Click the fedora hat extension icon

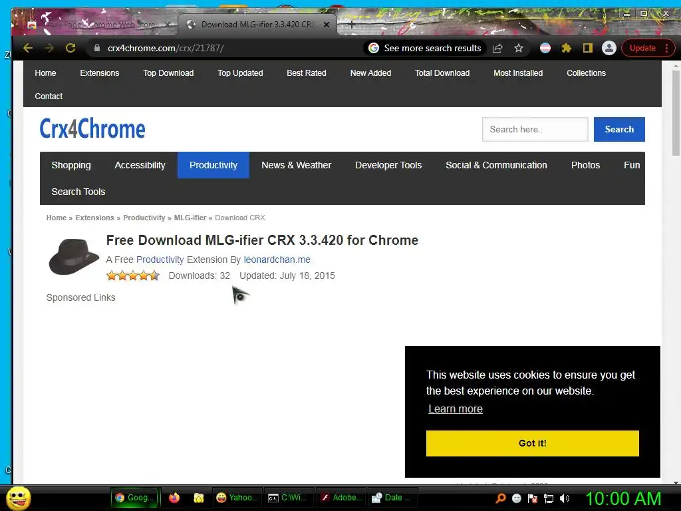tap(74, 256)
